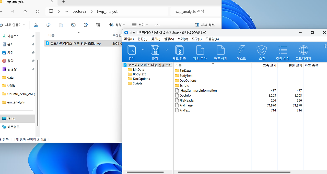Open the Explorer more options ellipsis
327x174 pixels.
tap(157, 25)
